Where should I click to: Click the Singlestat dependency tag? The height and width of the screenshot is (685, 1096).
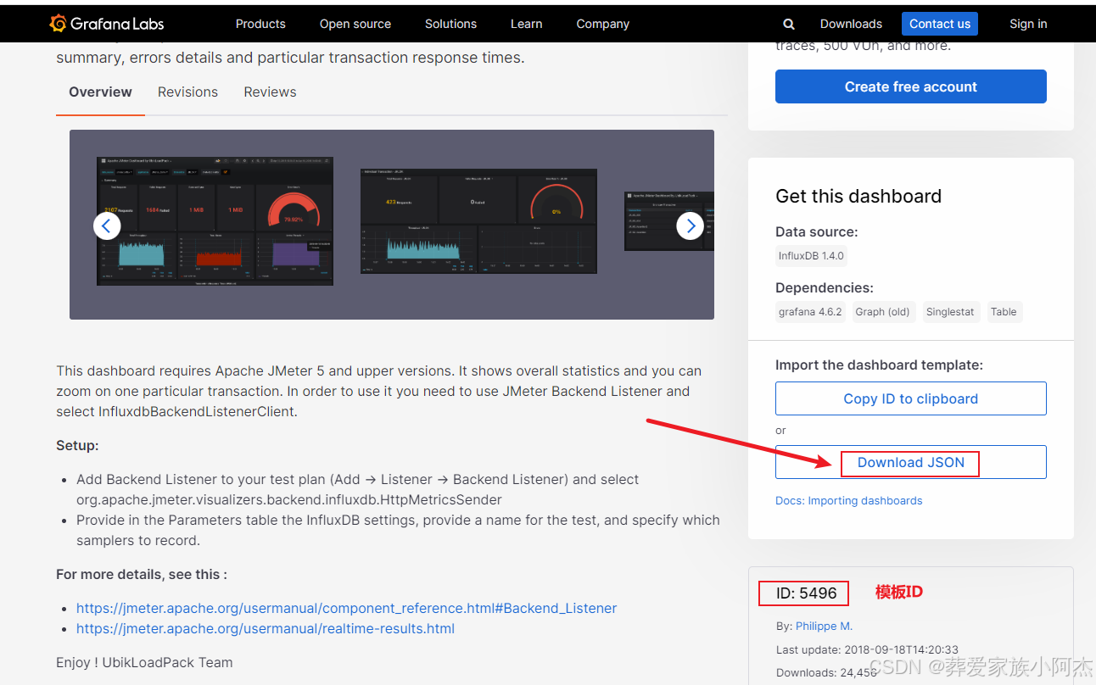950,311
